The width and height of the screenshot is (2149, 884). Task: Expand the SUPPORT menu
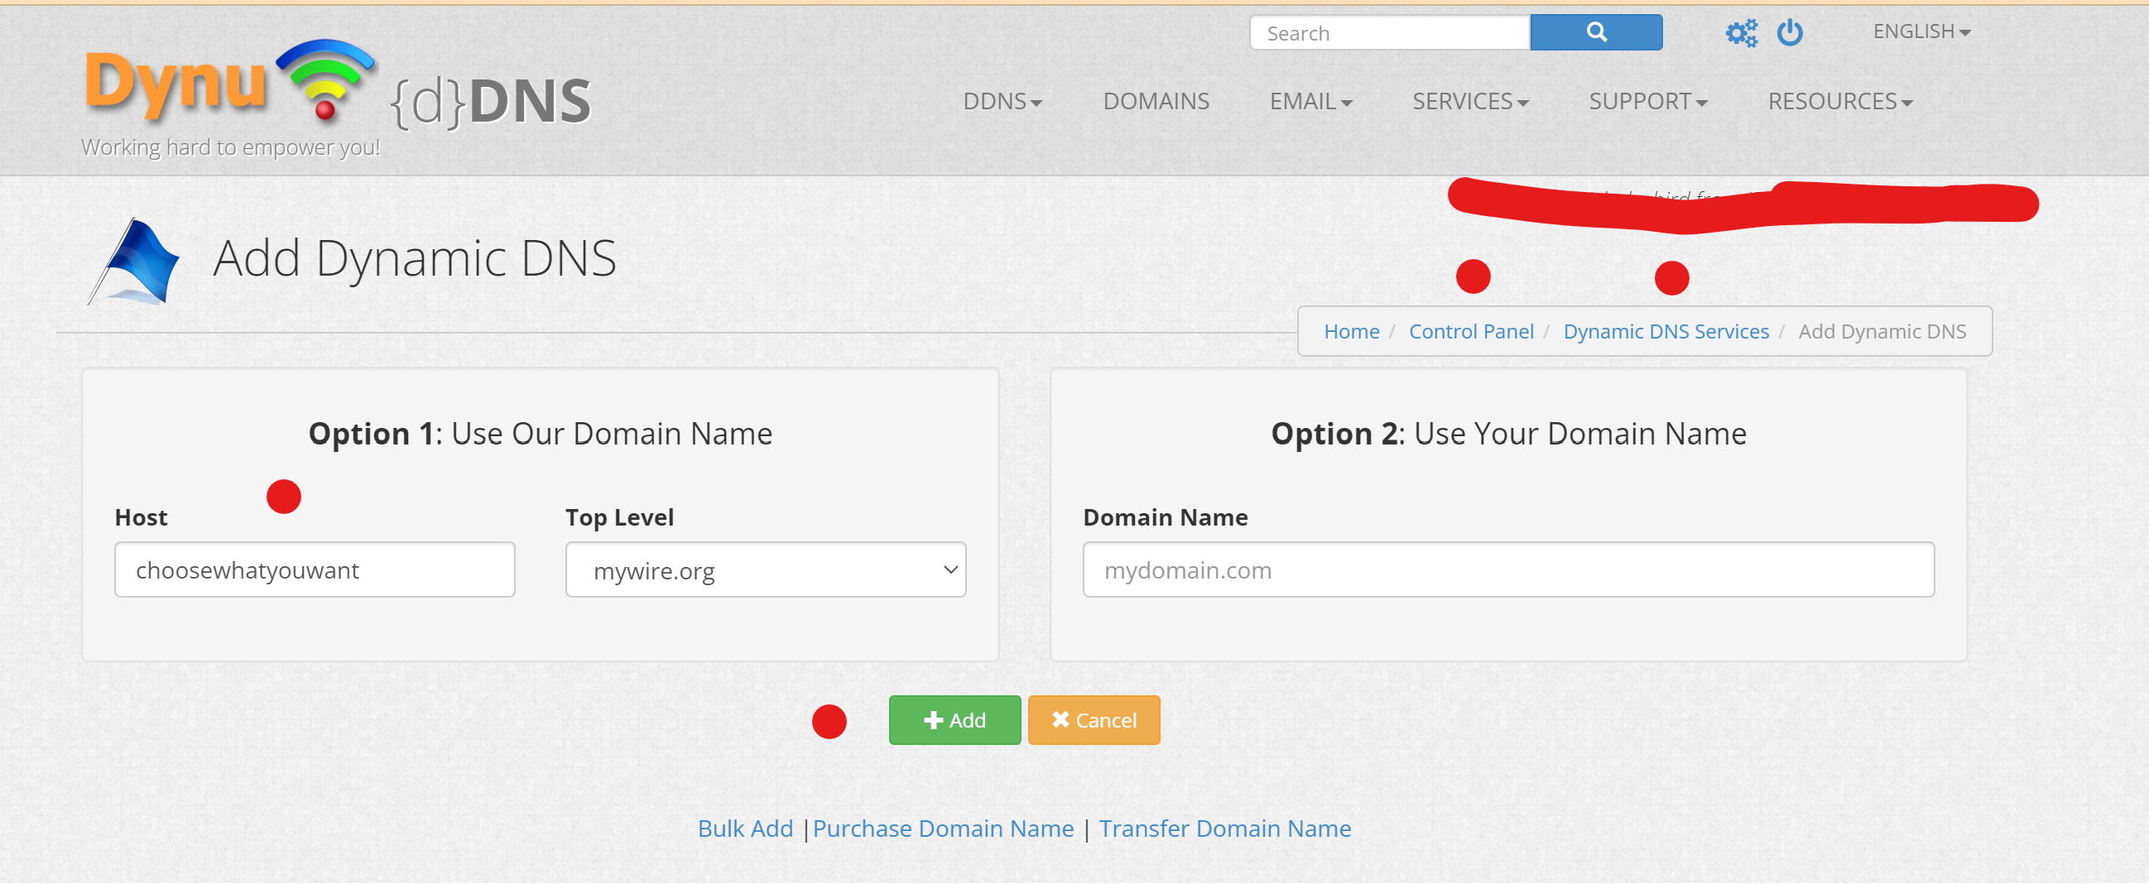(1647, 101)
